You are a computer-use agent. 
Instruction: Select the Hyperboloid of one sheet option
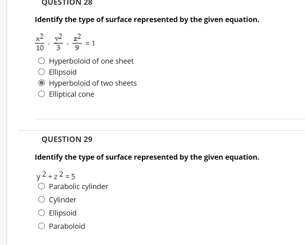(42, 60)
